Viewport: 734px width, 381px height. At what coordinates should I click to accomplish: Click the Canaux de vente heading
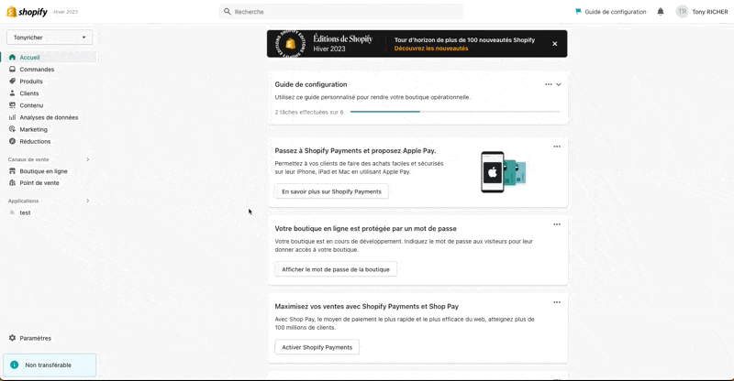[28, 159]
